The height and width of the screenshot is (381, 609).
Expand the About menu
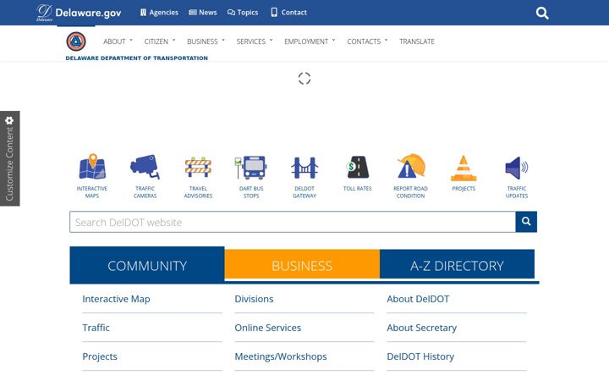point(118,41)
